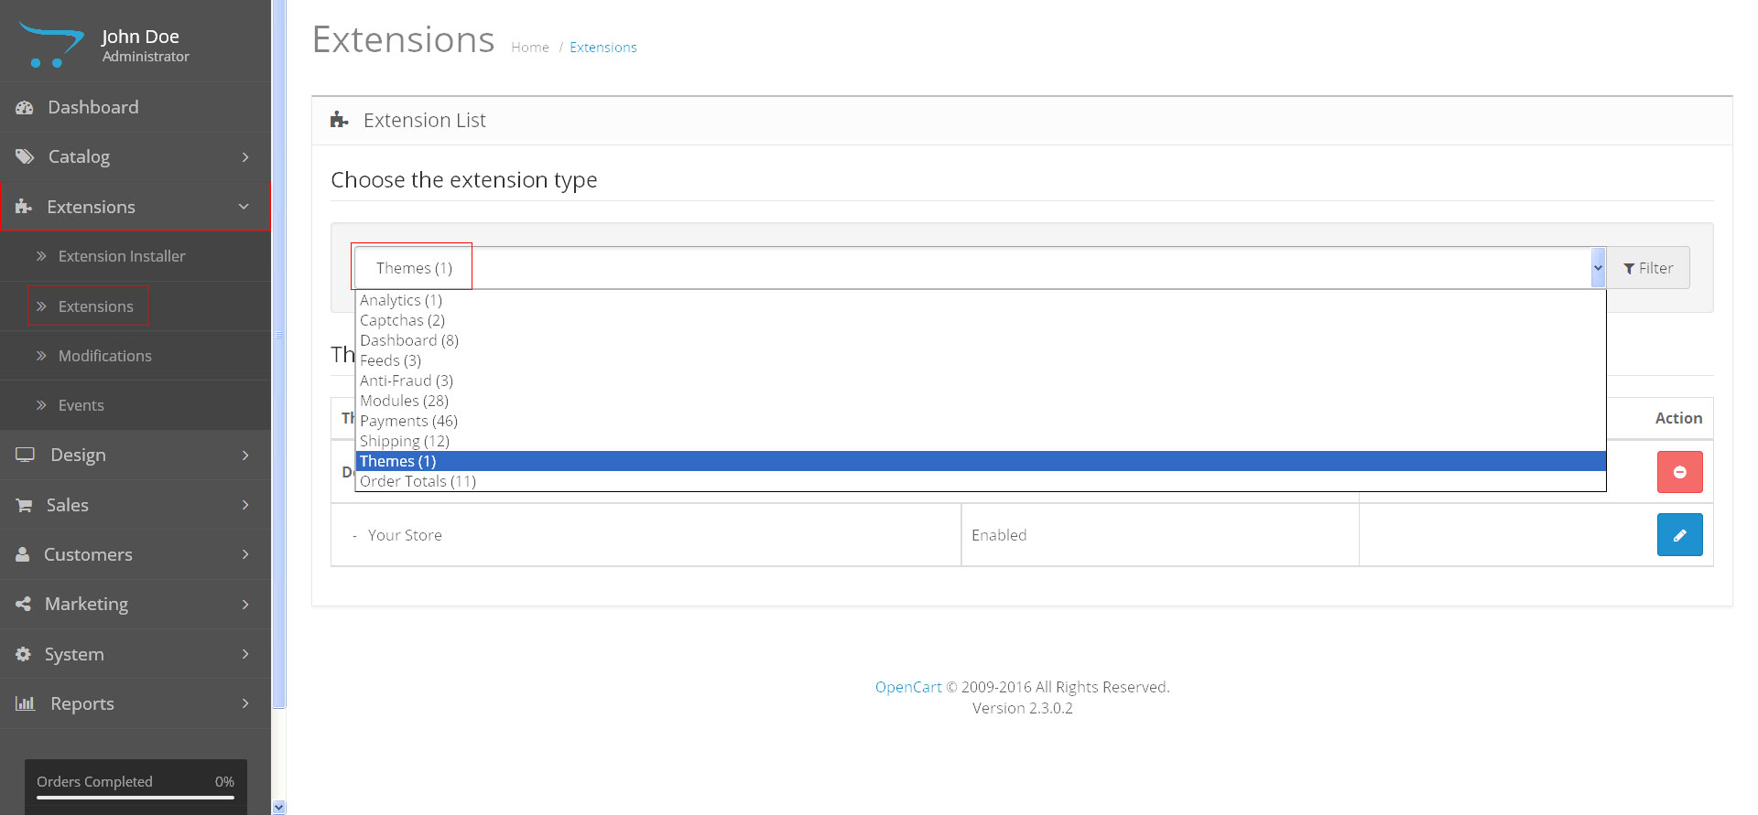
Task: Click the blue pencil edit button
Action: [x=1678, y=535]
